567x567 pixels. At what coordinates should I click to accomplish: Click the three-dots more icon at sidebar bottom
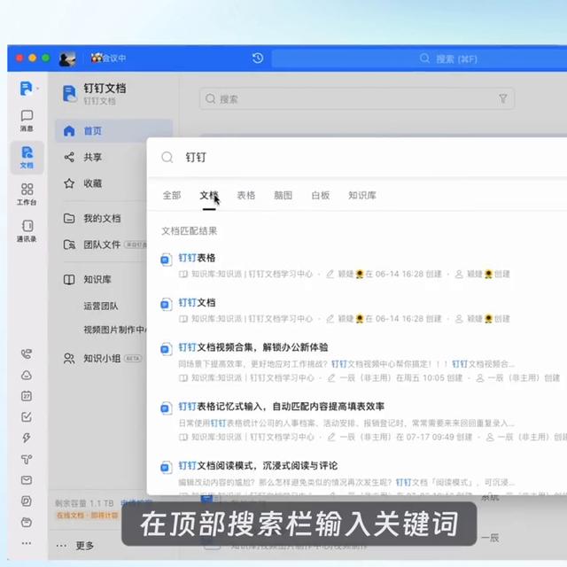(27, 543)
